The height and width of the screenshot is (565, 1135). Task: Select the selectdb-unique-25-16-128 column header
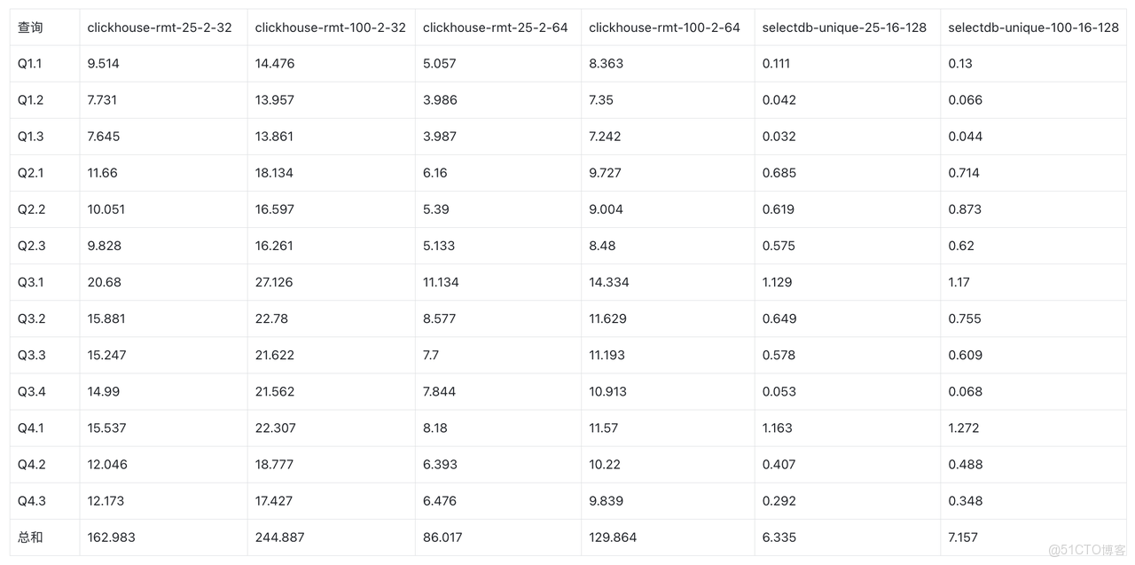pos(844,27)
